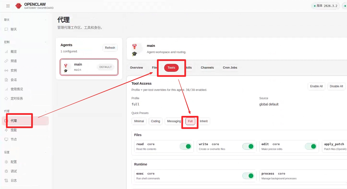Click the '1 configured.' agents count text
Image resolution: width=347 pixels, height=189 pixels.
click(x=69, y=51)
